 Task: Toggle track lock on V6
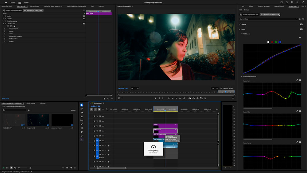coord(94,116)
